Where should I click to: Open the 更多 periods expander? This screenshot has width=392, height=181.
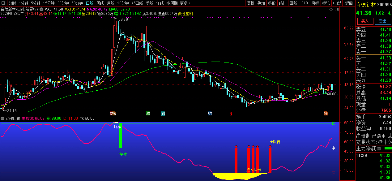tap(185, 3)
